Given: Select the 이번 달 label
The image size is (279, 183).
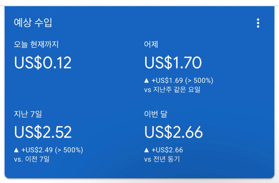Looking at the screenshot, I should tap(156, 114).
